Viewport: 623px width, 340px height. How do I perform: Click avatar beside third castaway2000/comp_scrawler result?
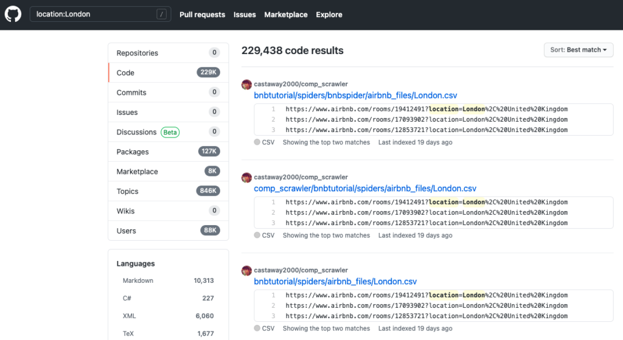246,271
